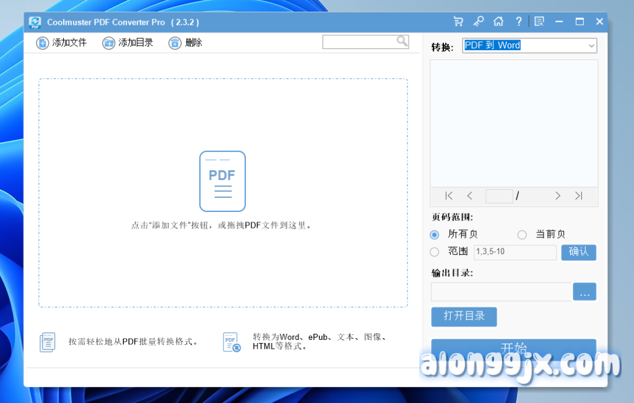634x403 pixels.
Task: Expand the PDF 到 Word conversion dropdown
Action: coord(591,46)
